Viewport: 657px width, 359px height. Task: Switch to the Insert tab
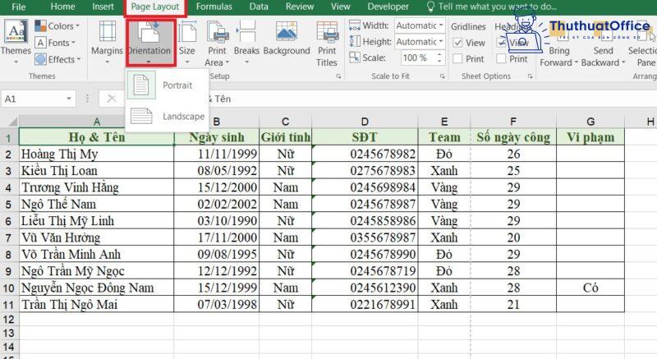(x=103, y=7)
